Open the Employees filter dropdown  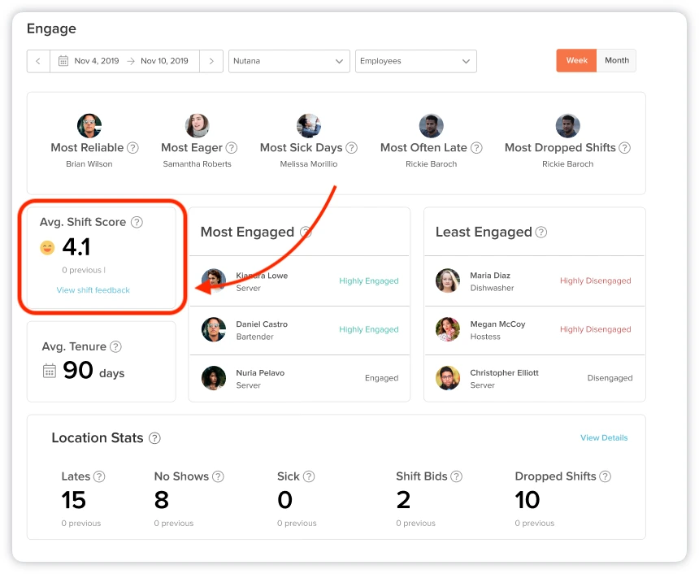pos(415,61)
